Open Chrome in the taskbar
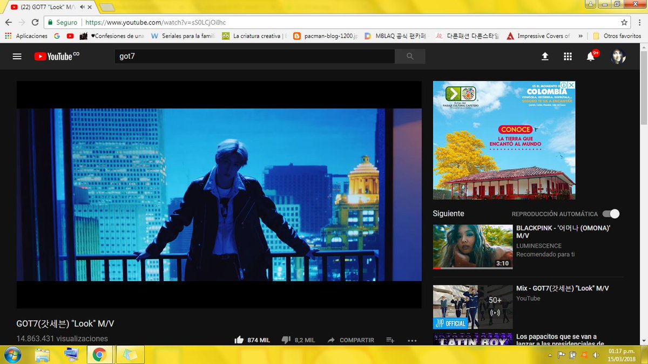 [x=98, y=355]
